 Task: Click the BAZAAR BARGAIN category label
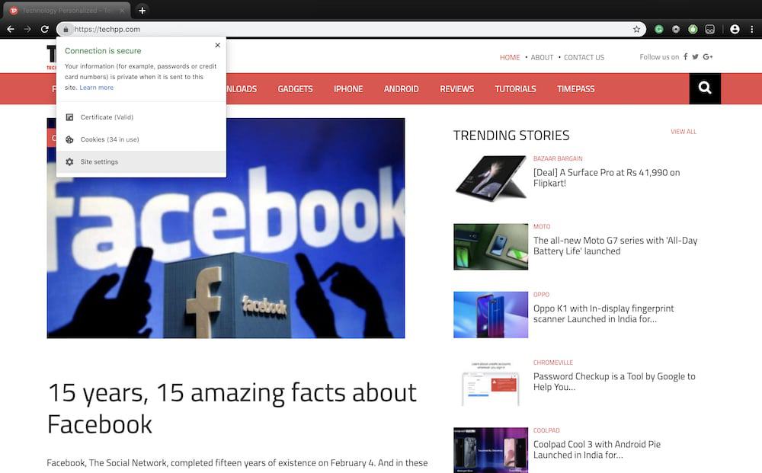(x=558, y=158)
